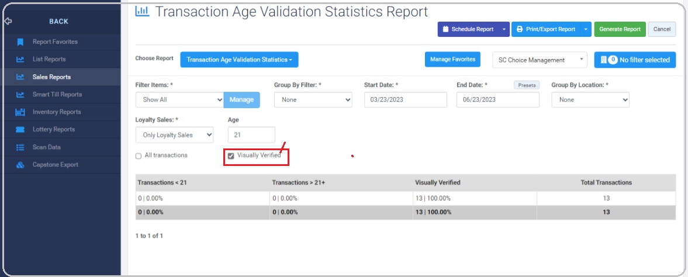Click the Presets button beside End Date

527,85
